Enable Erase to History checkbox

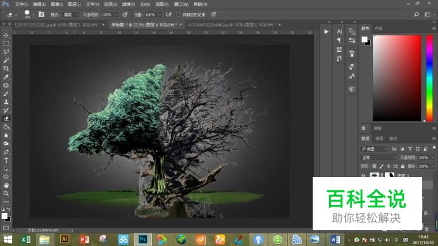[178, 15]
